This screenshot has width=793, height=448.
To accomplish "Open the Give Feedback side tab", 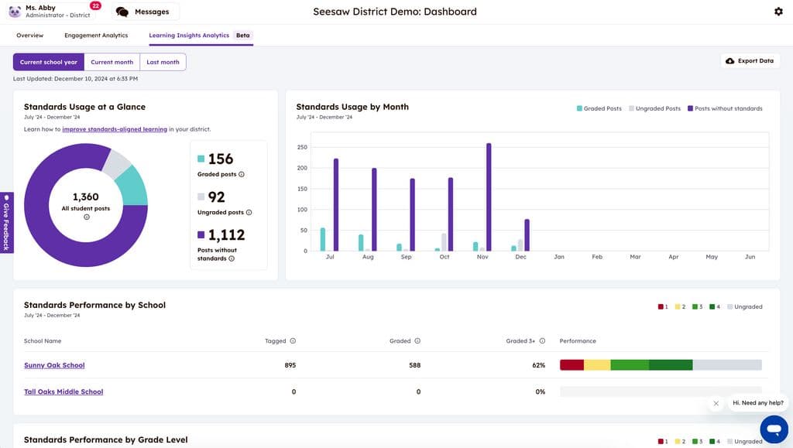I will [x=6, y=223].
